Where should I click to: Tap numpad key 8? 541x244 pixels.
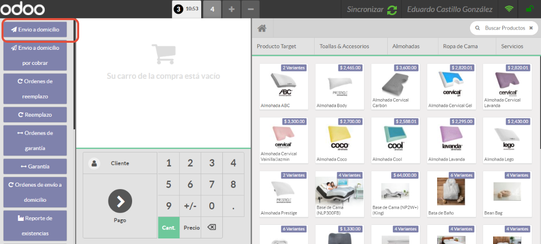(x=233, y=185)
